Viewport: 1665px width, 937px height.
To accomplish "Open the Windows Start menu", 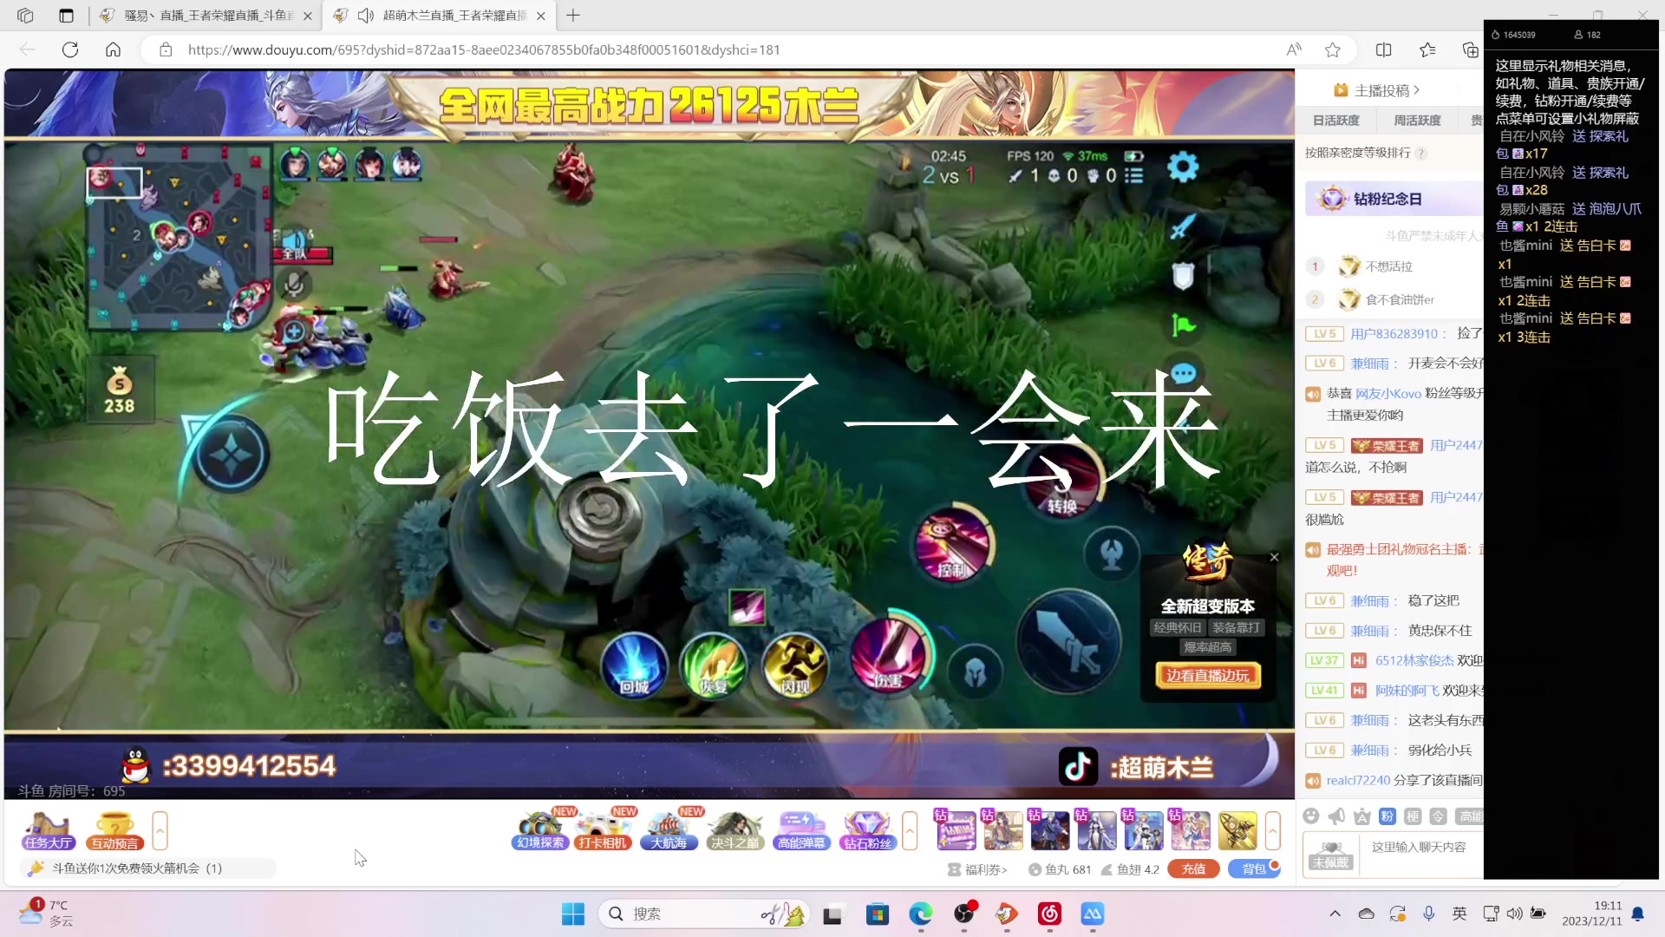I will (572, 914).
